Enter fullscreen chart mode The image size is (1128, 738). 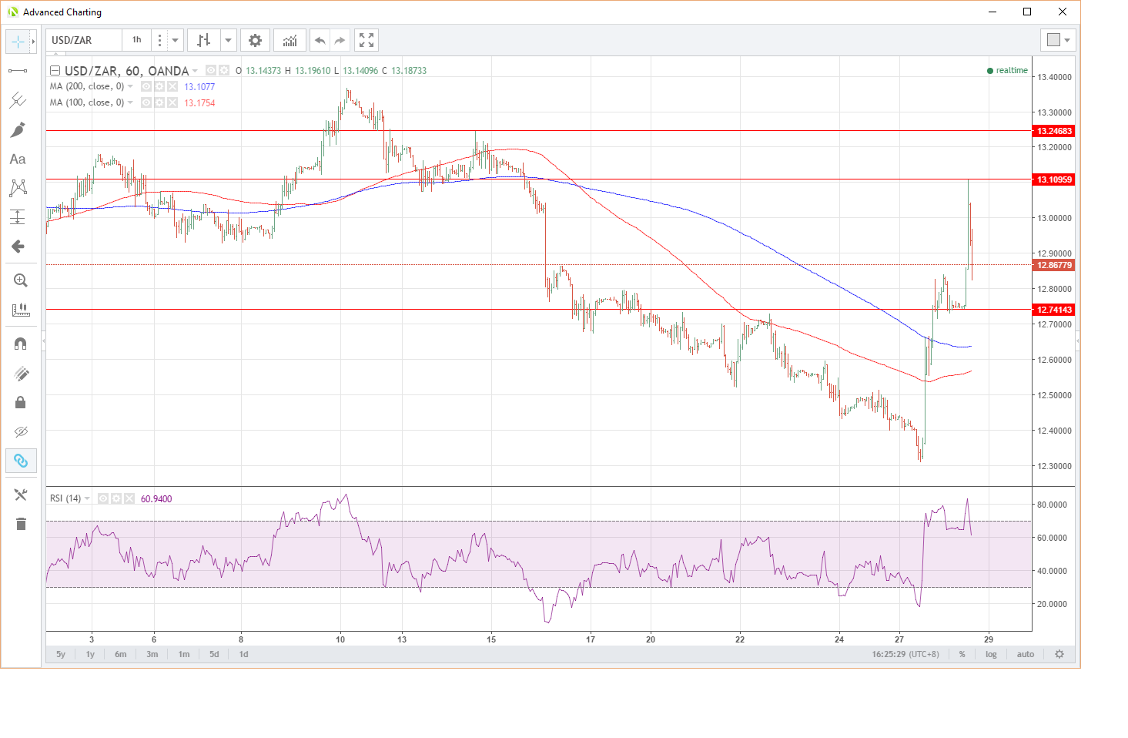click(367, 40)
